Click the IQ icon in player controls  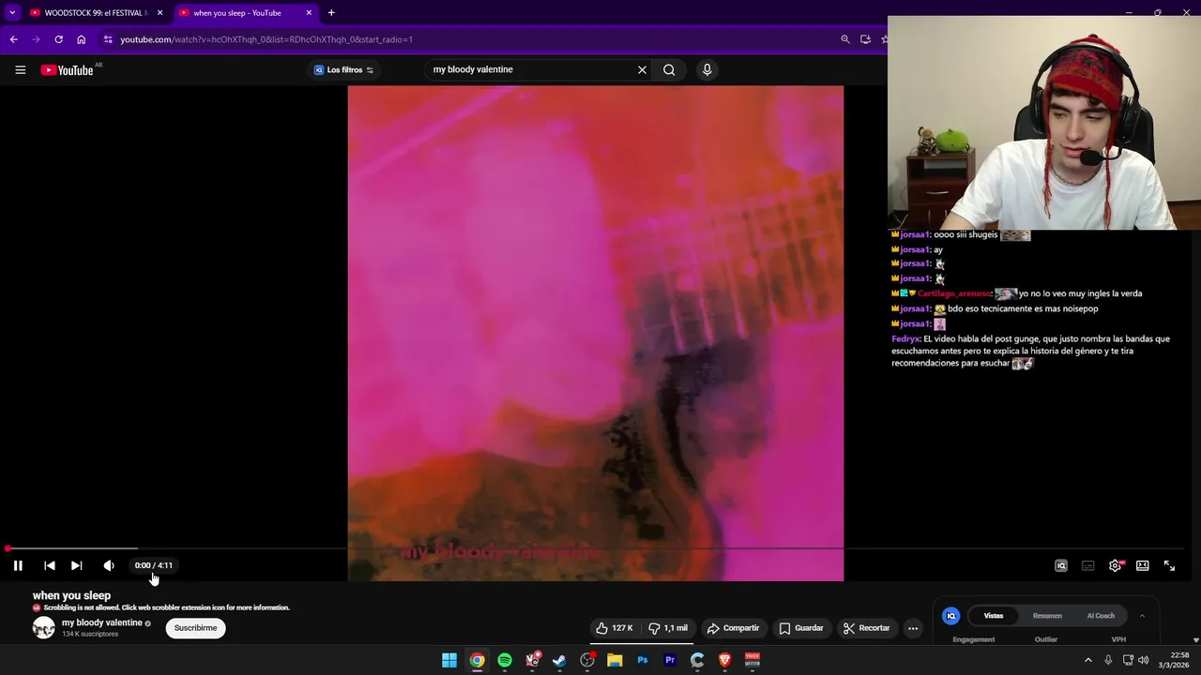pos(1061,565)
